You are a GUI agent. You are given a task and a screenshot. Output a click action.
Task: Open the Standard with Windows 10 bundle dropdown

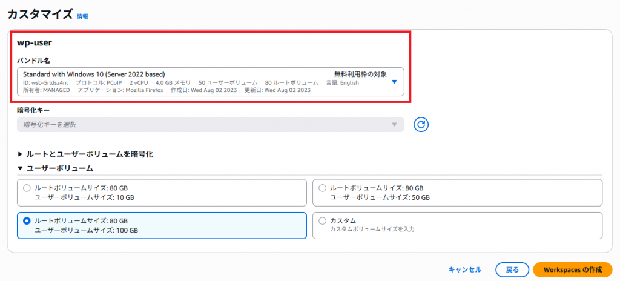tap(206, 82)
